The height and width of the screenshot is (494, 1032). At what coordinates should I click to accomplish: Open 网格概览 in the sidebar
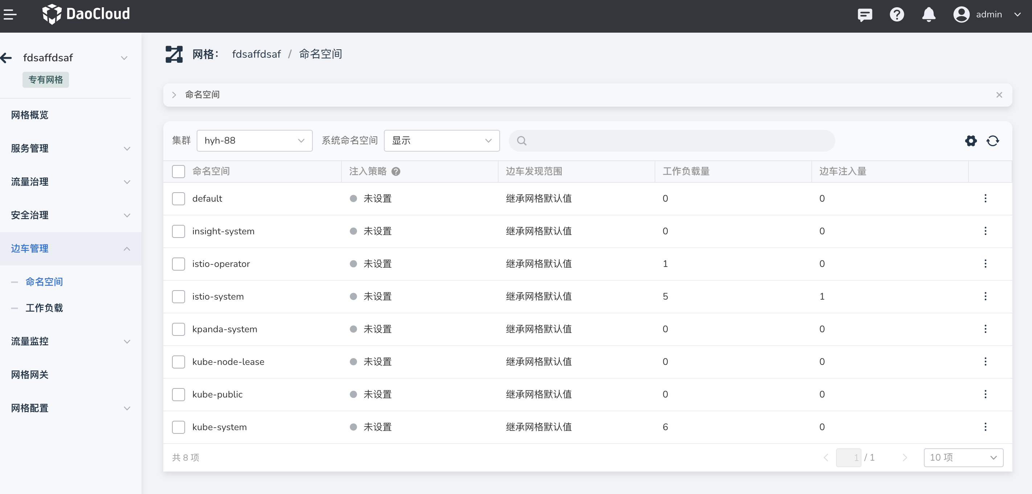tap(30, 115)
